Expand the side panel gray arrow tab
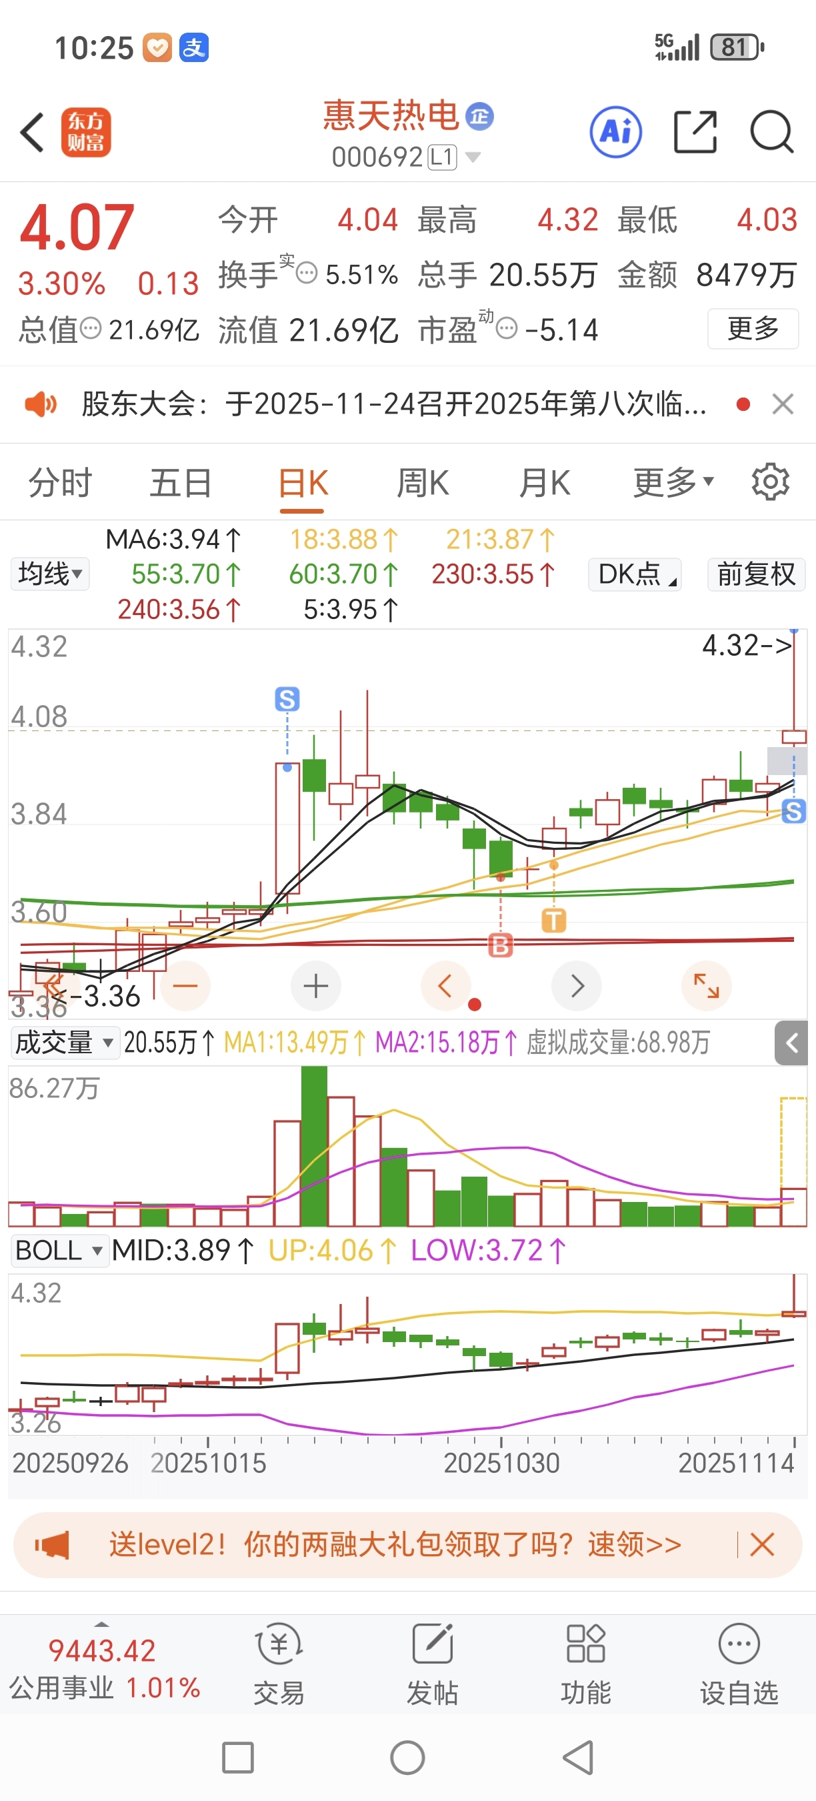Image resolution: width=816 pixels, height=1801 pixels. pyautogui.click(x=791, y=1043)
